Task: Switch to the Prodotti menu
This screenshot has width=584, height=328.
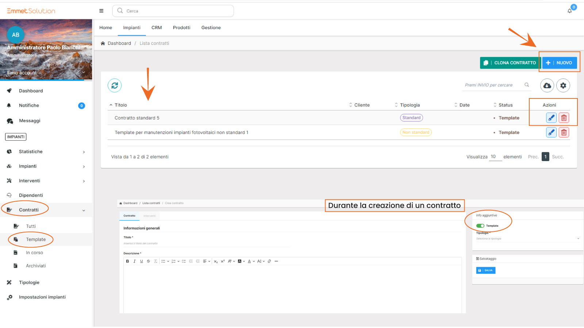Action: 181,28
